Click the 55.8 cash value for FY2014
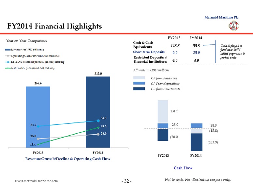This screenshot has height=196, width=253. (x=196, y=46)
